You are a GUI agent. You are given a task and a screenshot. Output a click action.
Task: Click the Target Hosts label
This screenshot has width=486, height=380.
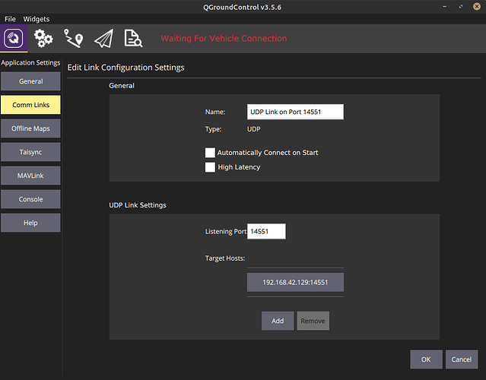click(225, 258)
